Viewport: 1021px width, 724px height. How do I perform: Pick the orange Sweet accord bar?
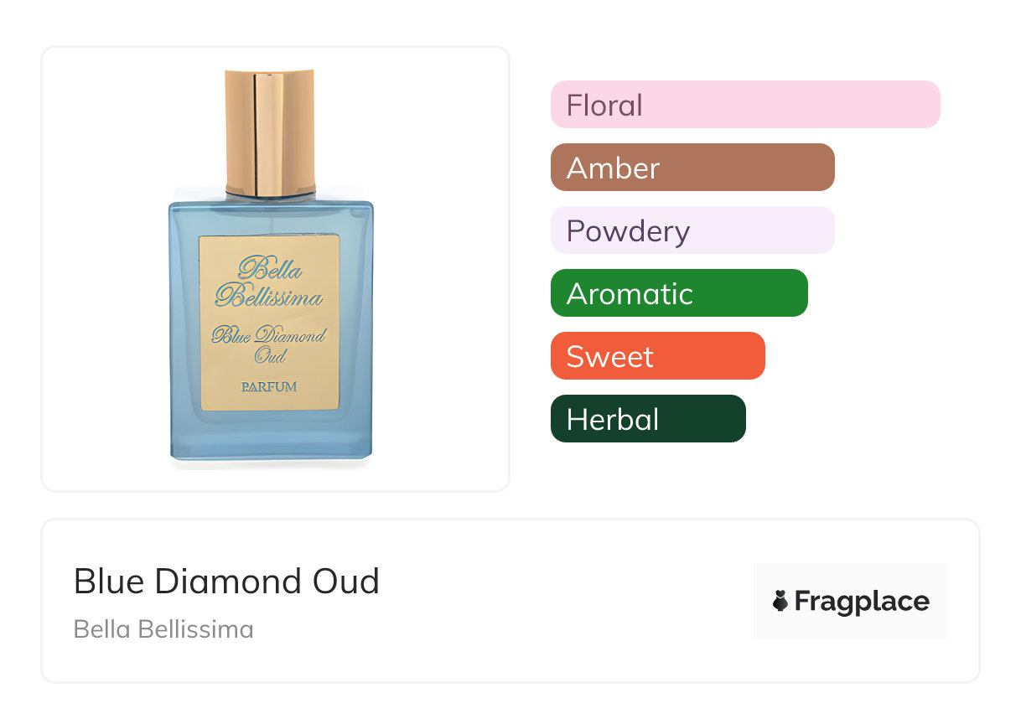coord(657,356)
